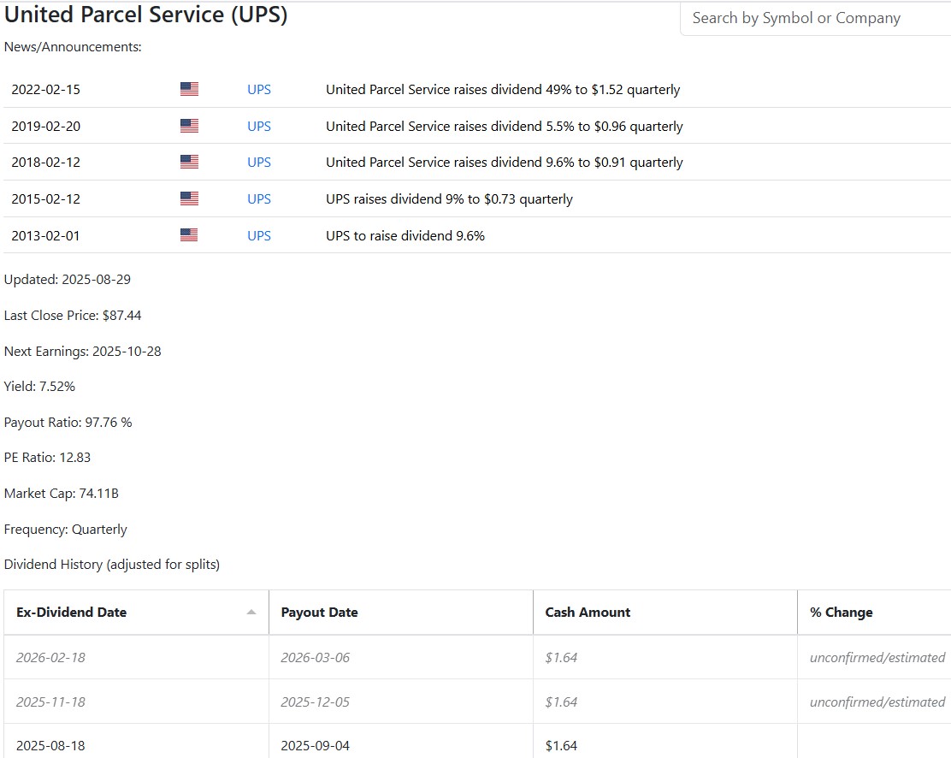
Task: Click the US flag icon beside 2019-02-20
Action: click(x=189, y=126)
